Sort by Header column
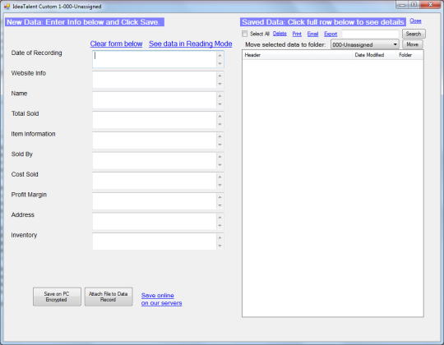Image resolution: width=444 pixels, height=345 pixels. (297, 55)
